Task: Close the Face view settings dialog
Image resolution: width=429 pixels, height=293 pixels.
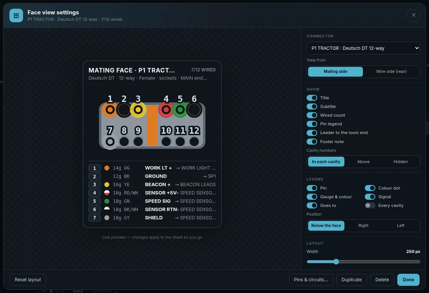Action: (x=414, y=15)
